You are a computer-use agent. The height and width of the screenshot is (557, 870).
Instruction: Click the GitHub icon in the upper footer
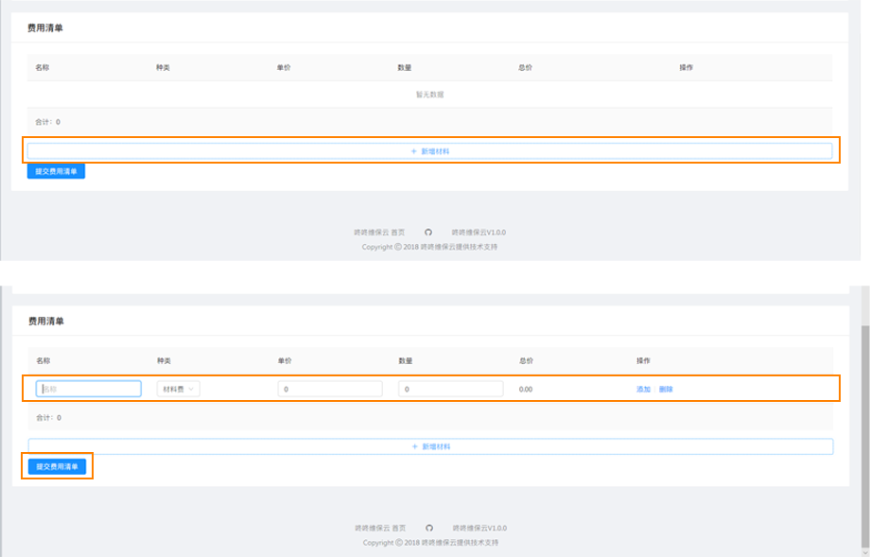[x=427, y=232]
